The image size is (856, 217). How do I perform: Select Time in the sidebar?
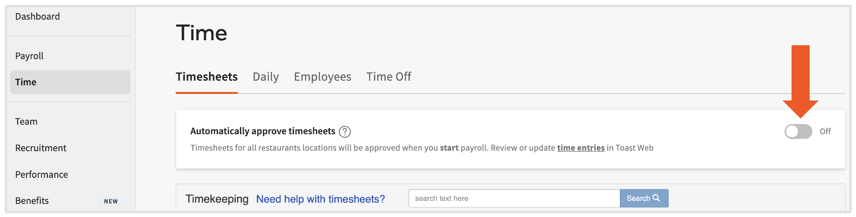pos(26,82)
